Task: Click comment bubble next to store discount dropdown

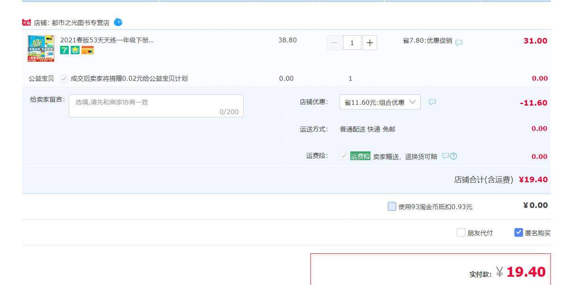Action: click(x=432, y=102)
